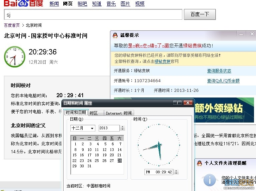
Task: Click the 时间校对 heading
Action: click(x=21, y=85)
